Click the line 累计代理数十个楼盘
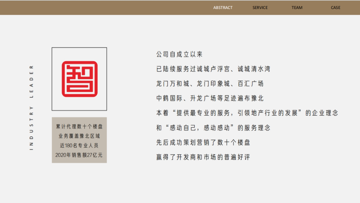Viewport: 360px width, 203px height. 79,127
